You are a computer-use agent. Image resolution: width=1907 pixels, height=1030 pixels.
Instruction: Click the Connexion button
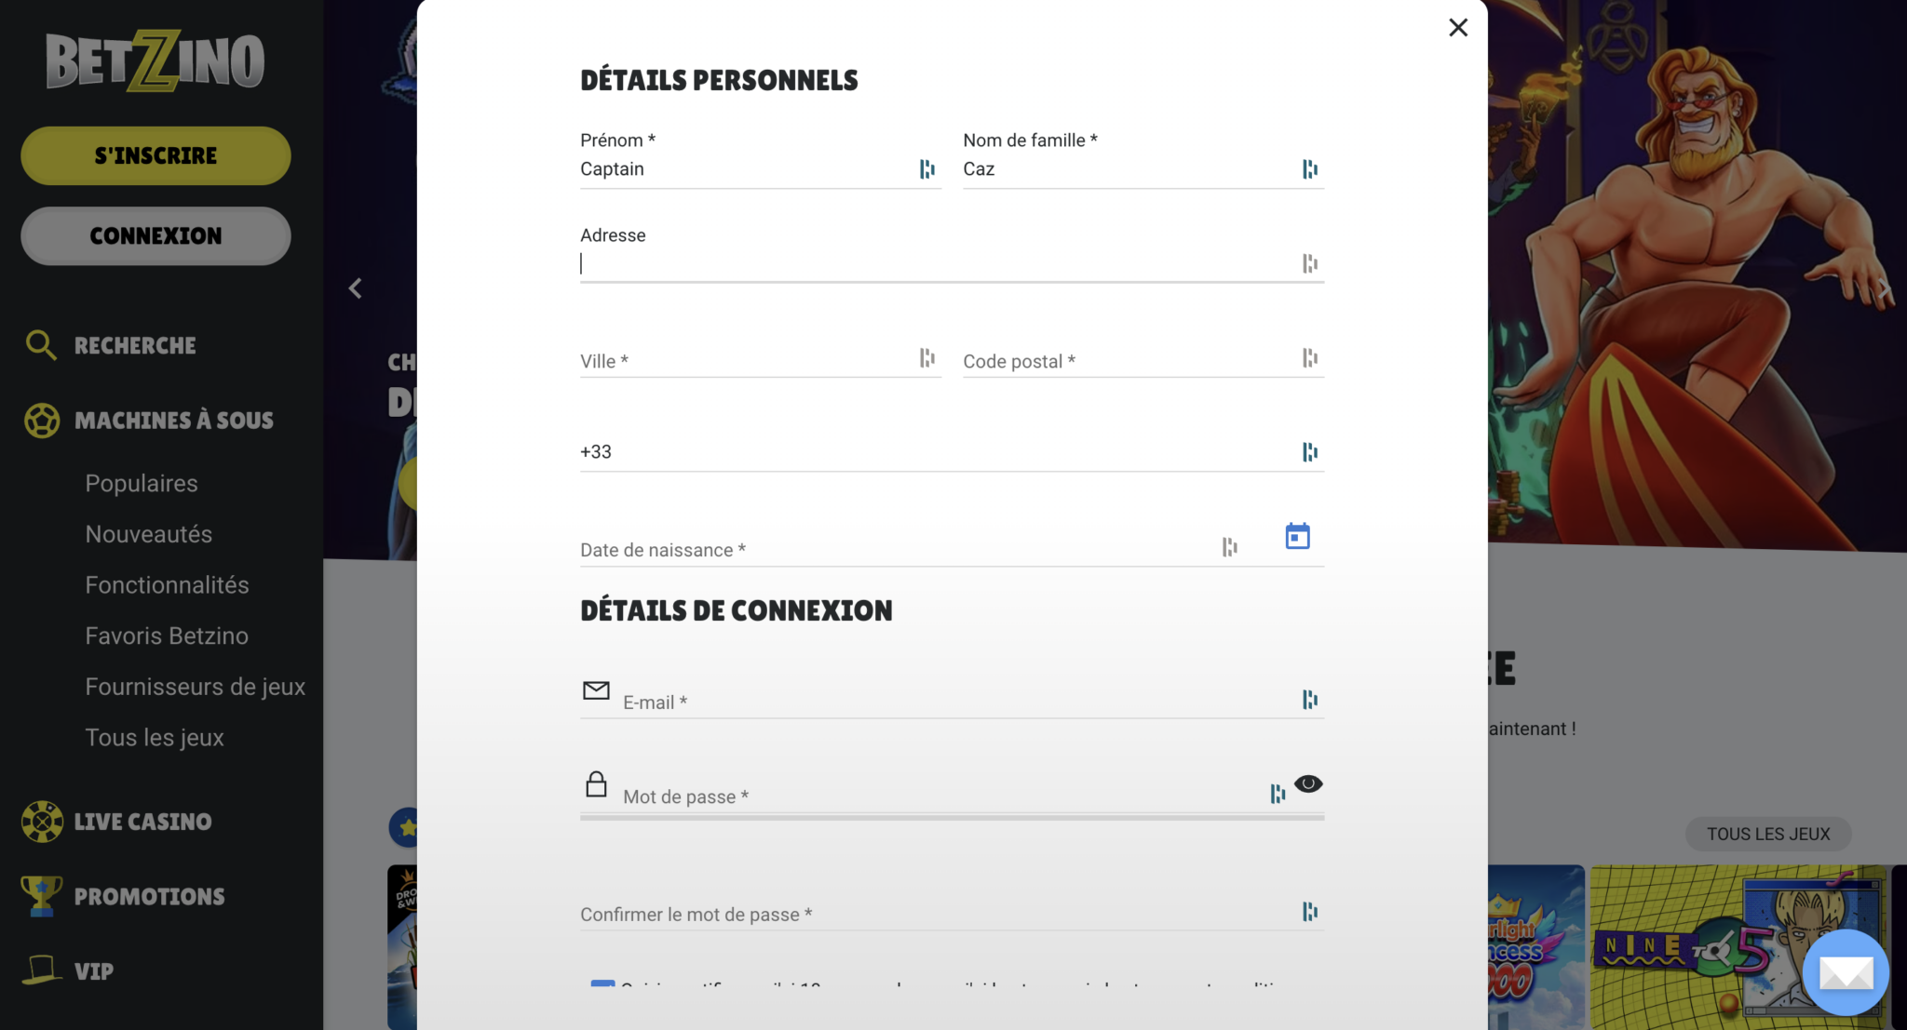(156, 236)
